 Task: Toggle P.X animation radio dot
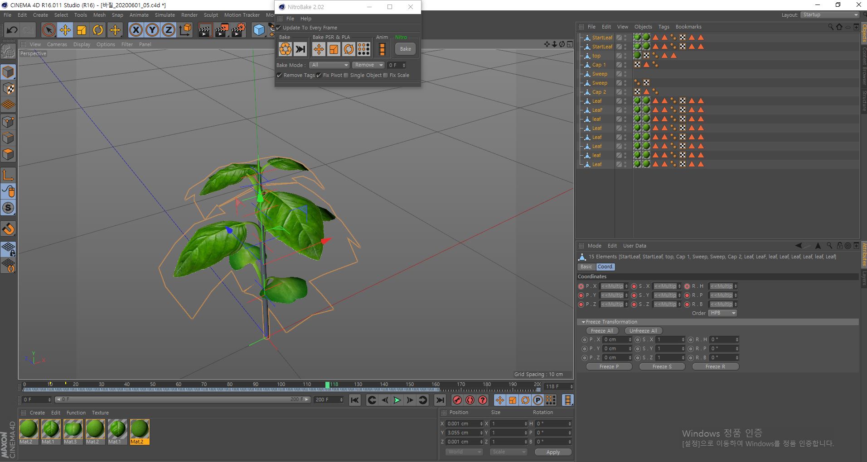(x=581, y=286)
